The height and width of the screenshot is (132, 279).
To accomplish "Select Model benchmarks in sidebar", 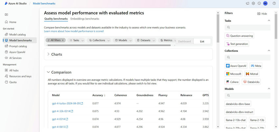I will coord(20,40).
